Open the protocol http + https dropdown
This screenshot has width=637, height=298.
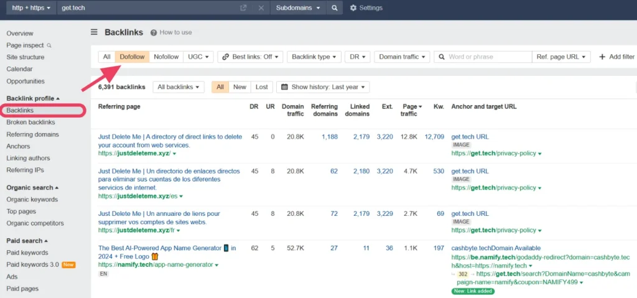pos(31,7)
